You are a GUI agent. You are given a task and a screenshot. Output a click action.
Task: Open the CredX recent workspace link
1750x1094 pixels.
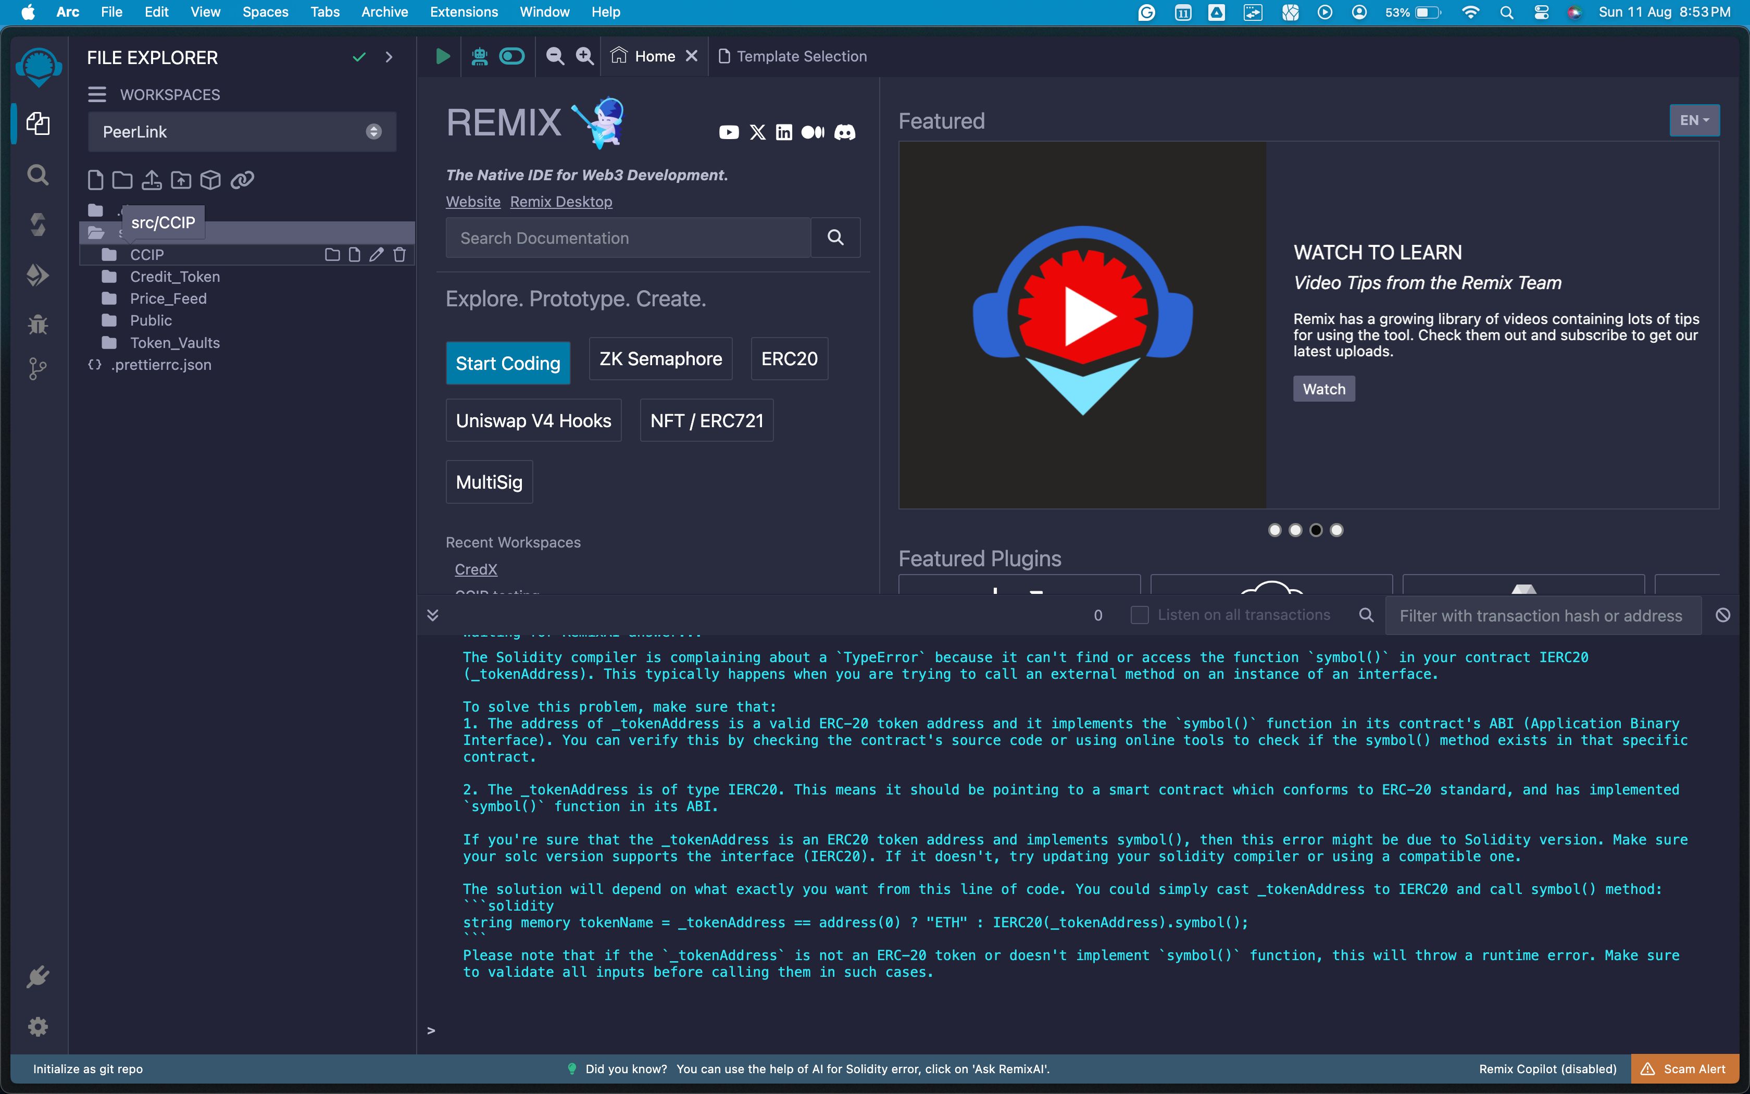476,569
